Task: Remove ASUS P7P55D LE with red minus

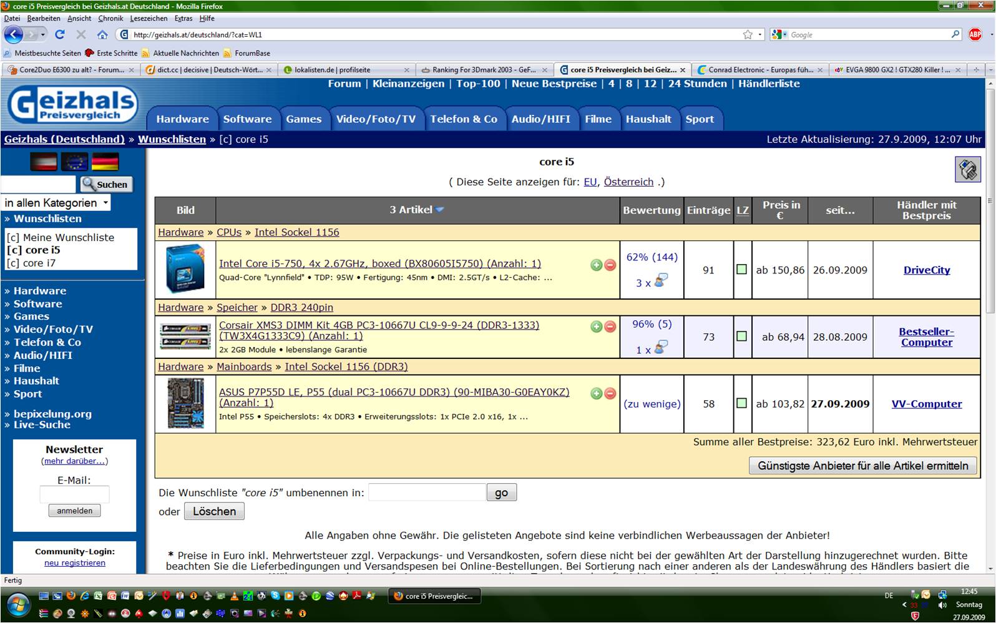Action: [610, 393]
